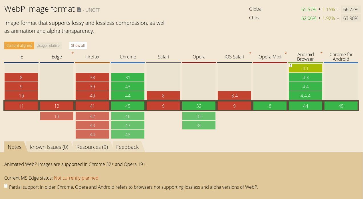Switch to Usage relative view

pyautogui.click(x=48, y=45)
